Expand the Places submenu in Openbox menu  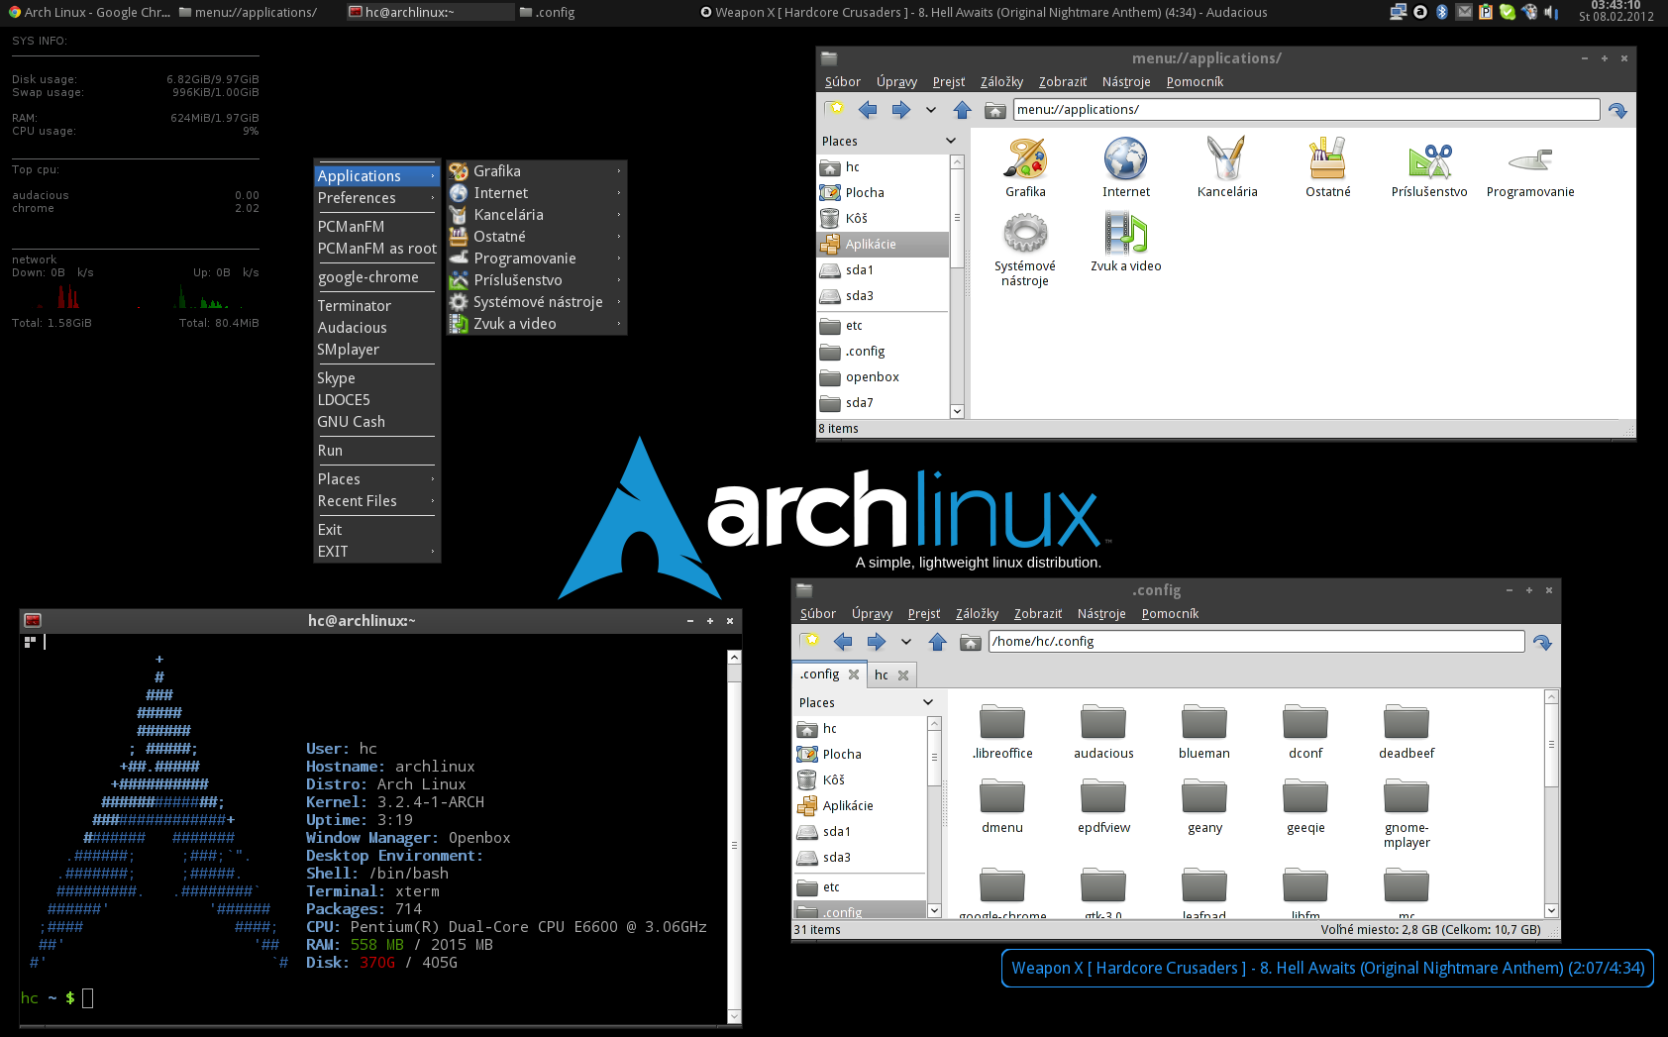(x=375, y=479)
